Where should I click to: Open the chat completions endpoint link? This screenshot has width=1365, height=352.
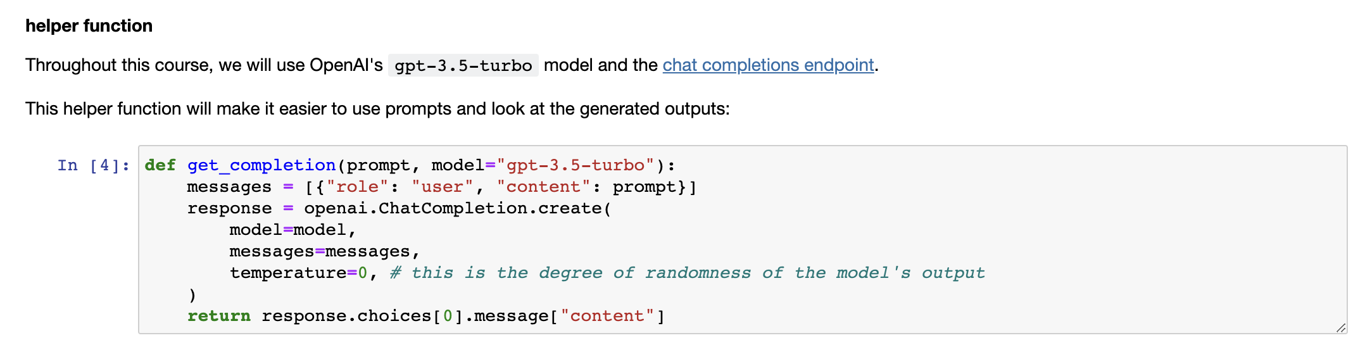pos(768,65)
